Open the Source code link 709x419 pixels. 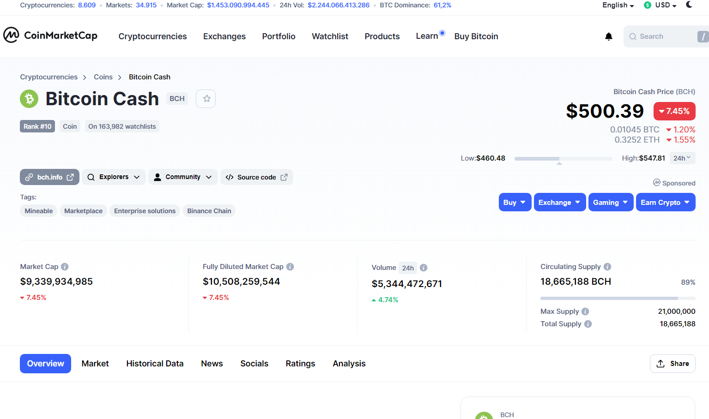click(x=256, y=177)
